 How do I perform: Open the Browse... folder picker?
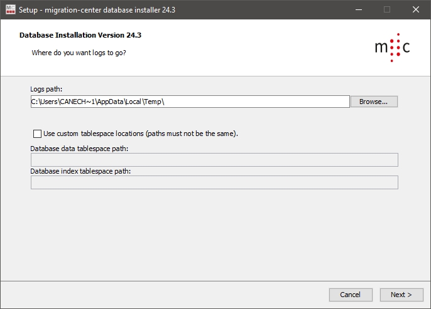click(374, 102)
